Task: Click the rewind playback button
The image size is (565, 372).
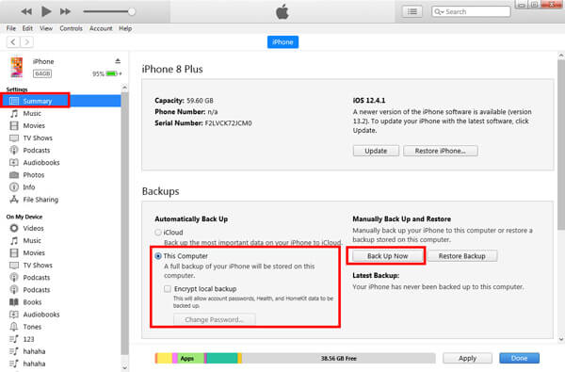Action: click(26, 11)
